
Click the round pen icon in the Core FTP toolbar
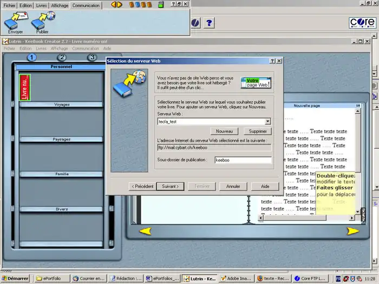[x=195, y=23]
